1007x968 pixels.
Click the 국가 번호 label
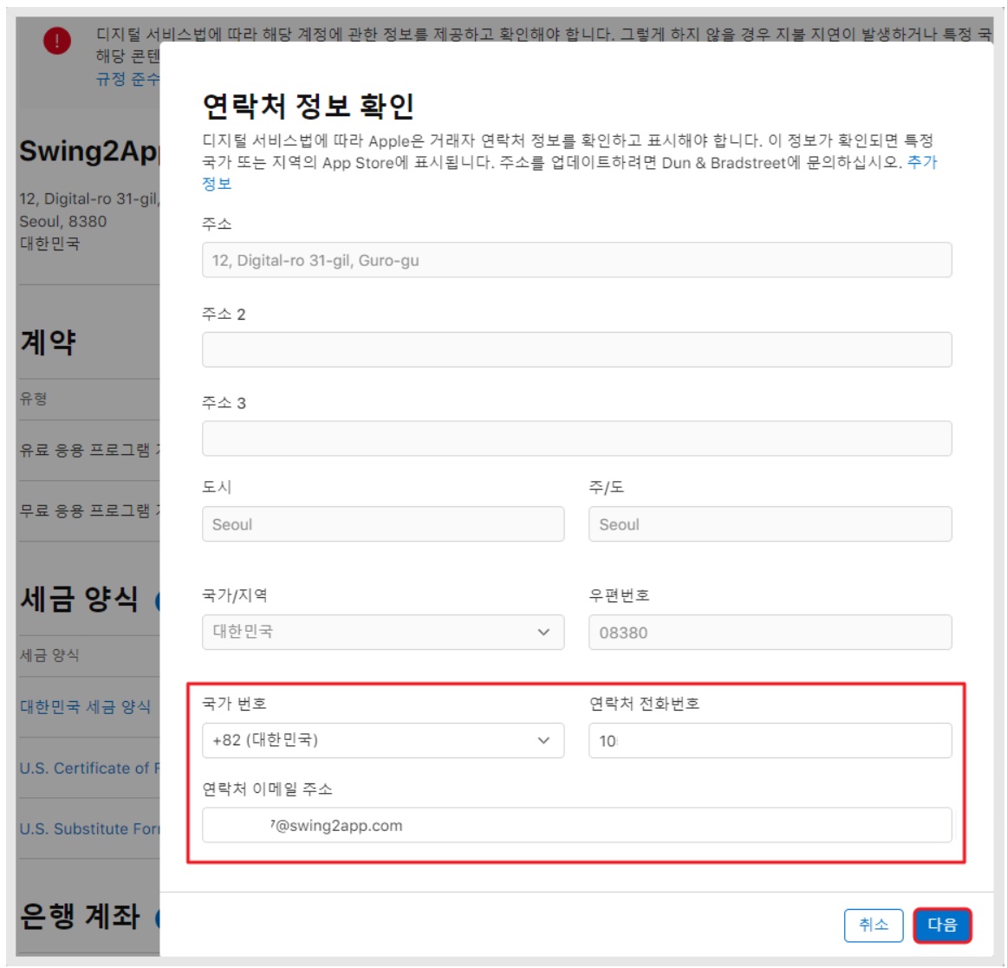(234, 704)
